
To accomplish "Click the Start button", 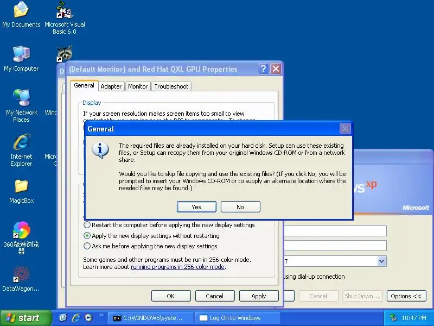I will [25, 318].
